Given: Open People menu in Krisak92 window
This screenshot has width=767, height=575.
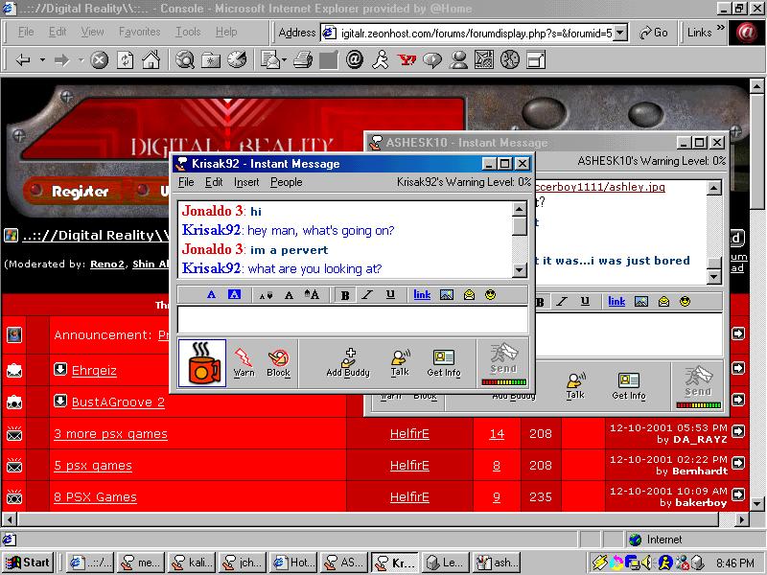Looking at the screenshot, I should [x=286, y=182].
